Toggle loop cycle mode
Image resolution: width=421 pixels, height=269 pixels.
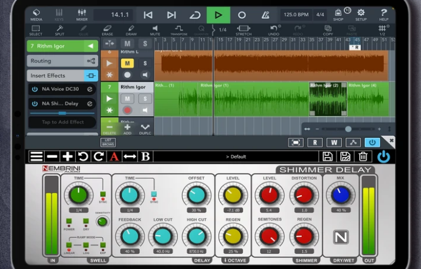194,15
